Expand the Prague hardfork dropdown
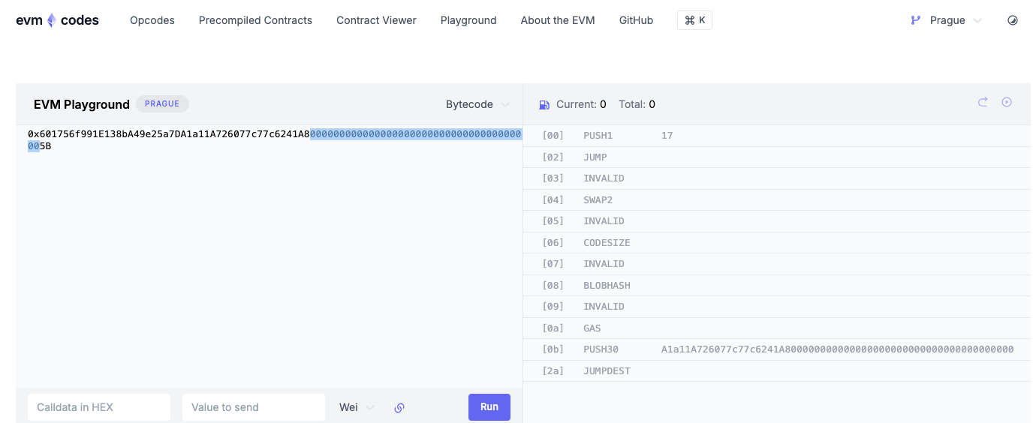This screenshot has height=423, width=1036. (x=955, y=20)
